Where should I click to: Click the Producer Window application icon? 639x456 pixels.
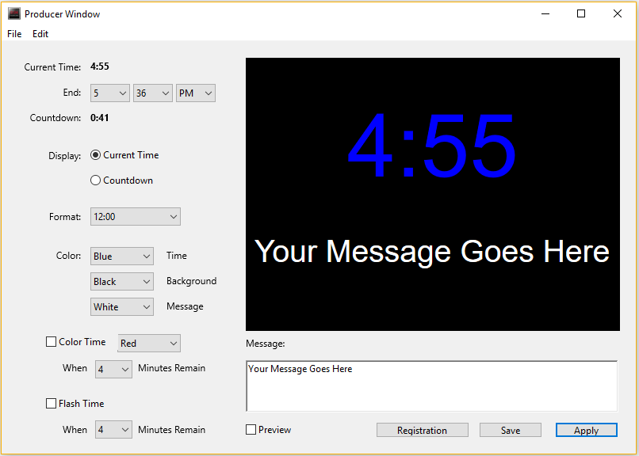pos(13,13)
